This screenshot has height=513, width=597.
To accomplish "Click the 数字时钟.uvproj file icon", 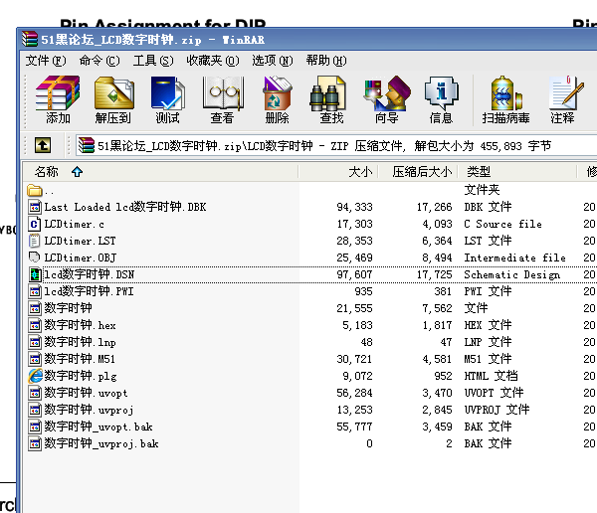I will point(34,410).
